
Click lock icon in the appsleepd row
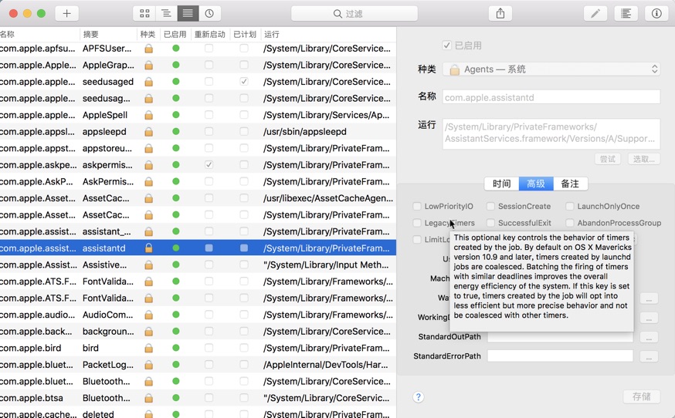(x=148, y=132)
